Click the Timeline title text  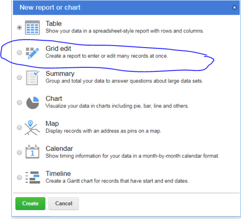[58, 173]
